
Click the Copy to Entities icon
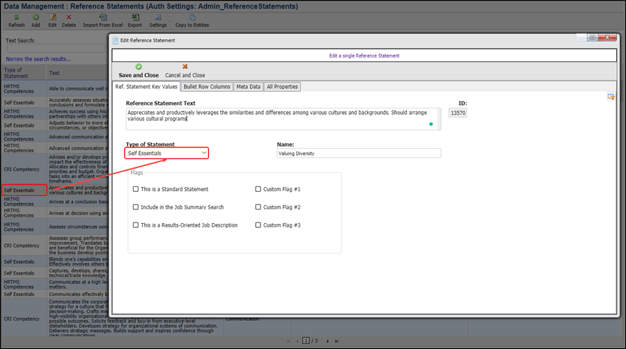click(x=192, y=17)
